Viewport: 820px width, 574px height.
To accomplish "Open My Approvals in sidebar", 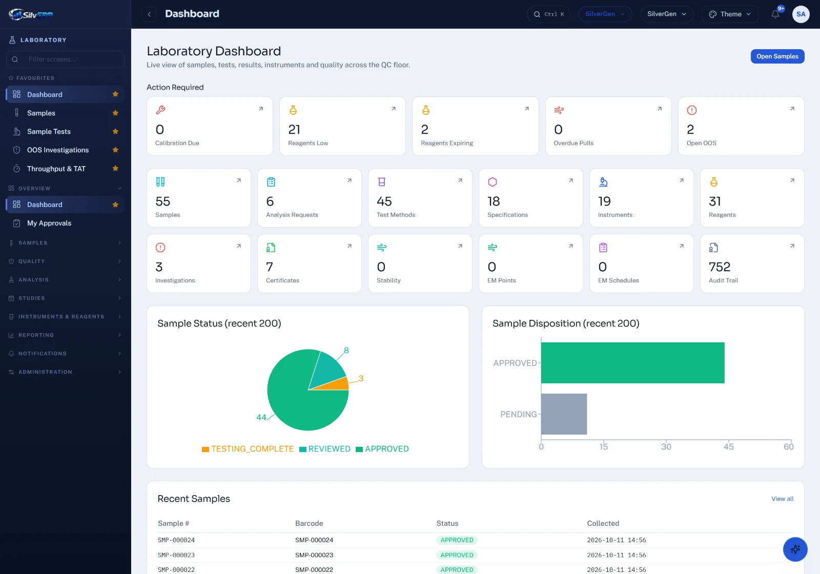I will tap(65, 223).
